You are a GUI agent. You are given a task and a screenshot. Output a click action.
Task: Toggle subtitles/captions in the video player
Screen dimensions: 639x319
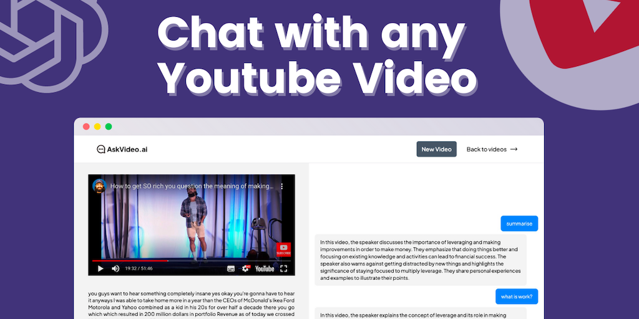[x=231, y=269]
